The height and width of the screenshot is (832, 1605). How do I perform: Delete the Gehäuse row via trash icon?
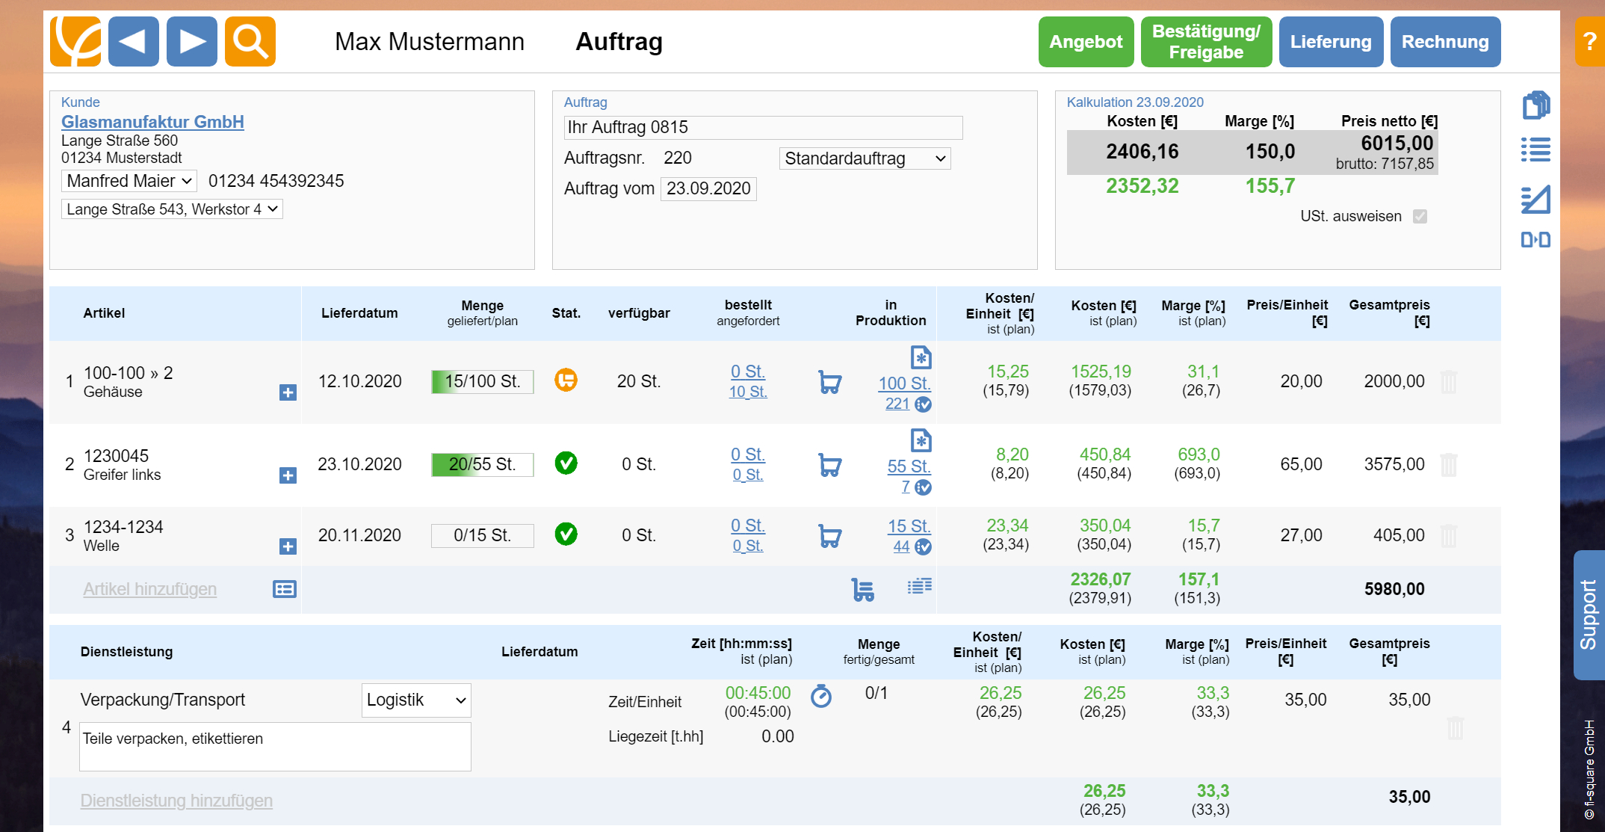coord(1448,382)
